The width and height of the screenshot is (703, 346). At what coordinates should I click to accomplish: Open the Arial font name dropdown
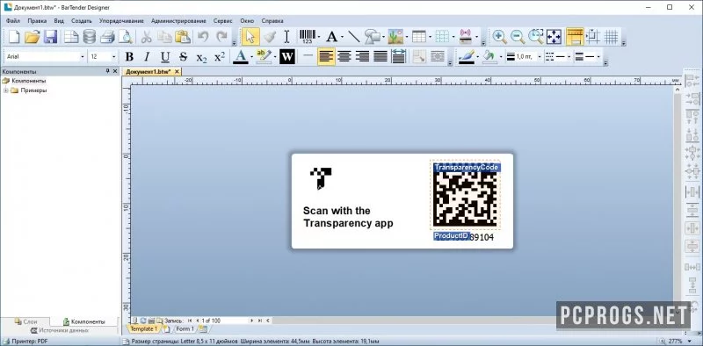pos(82,57)
